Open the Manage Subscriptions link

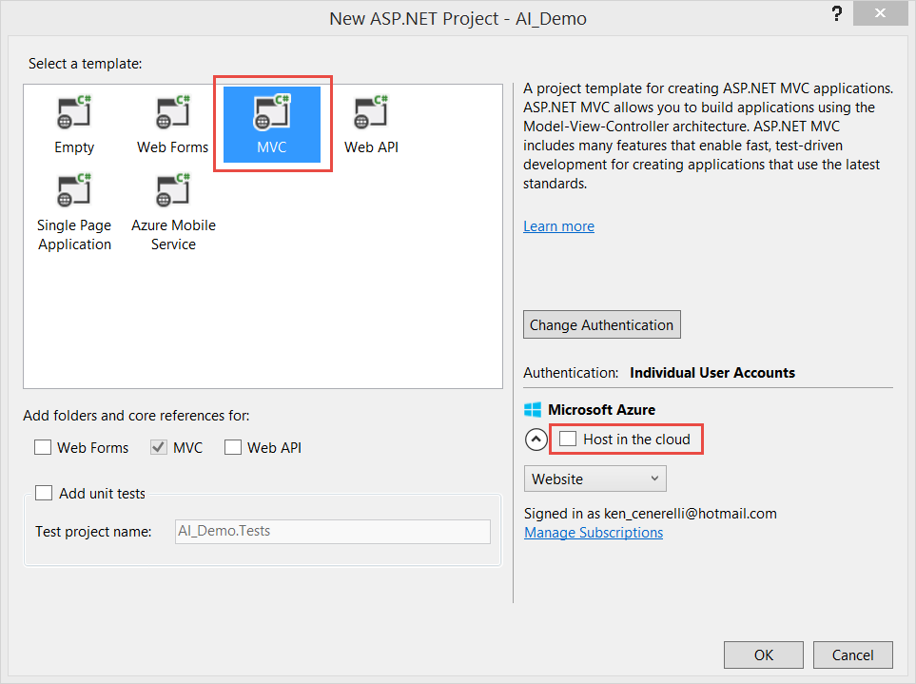tap(594, 533)
